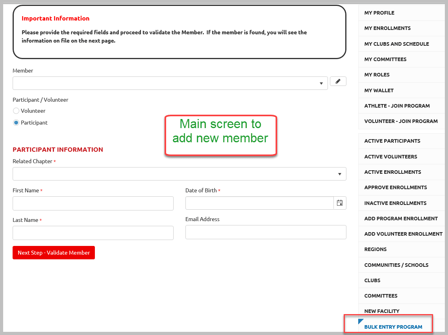Click the Date of Birth input field

point(259,203)
